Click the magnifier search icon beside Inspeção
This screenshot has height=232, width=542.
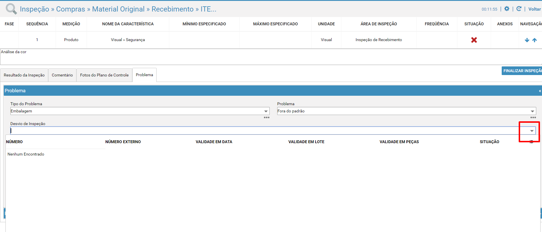tap(11, 9)
